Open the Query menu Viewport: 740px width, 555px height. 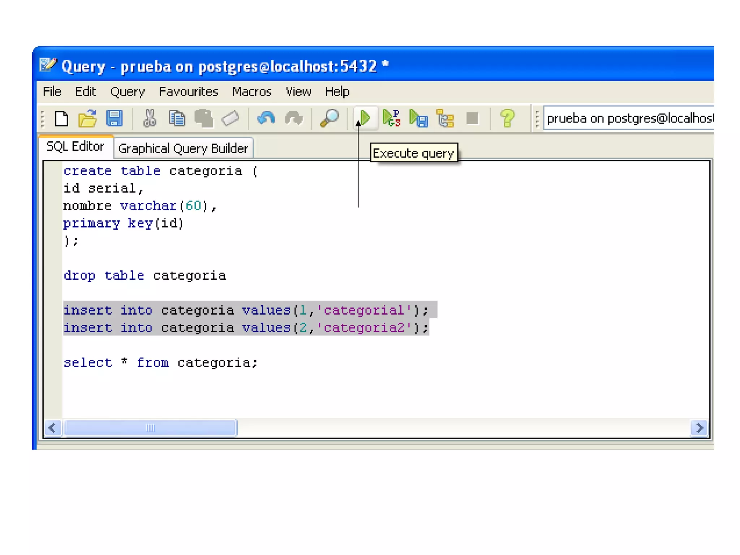point(127,92)
